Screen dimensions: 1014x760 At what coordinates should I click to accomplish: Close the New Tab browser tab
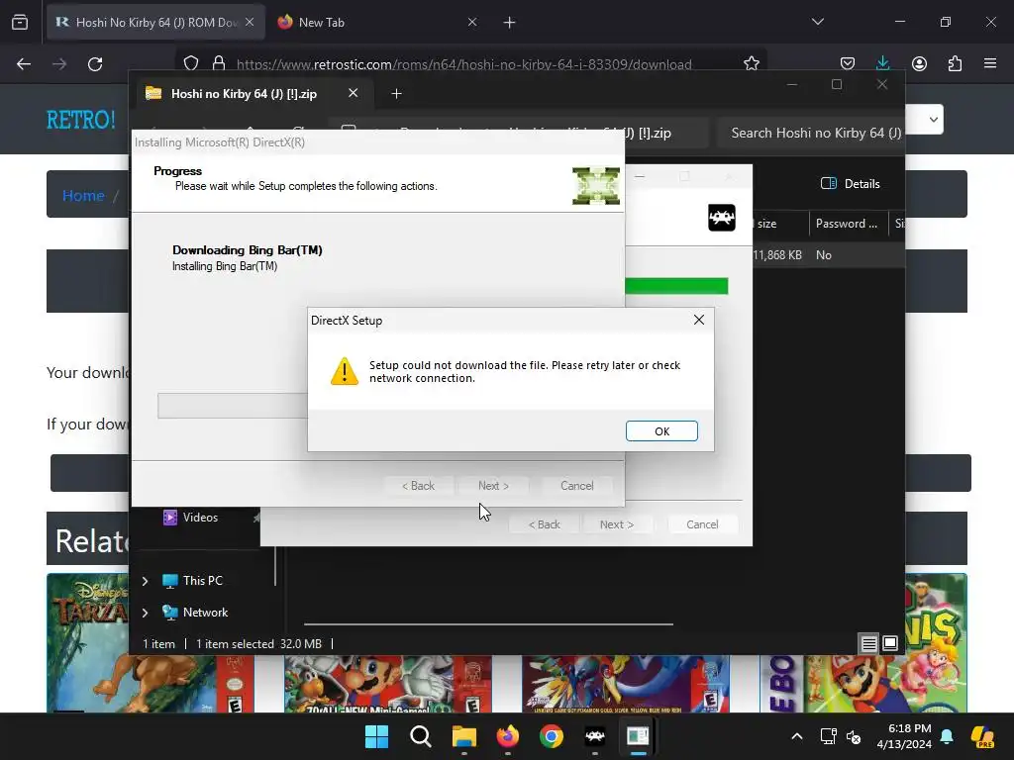point(472,22)
